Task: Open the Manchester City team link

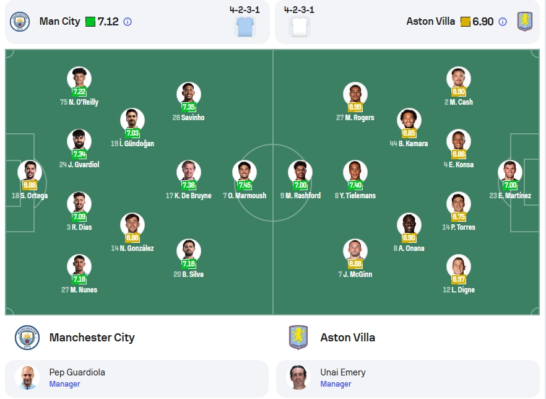Action: click(x=92, y=337)
